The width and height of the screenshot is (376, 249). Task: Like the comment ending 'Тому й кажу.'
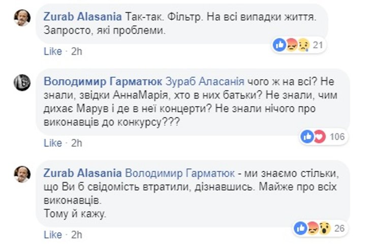click(53, 235)
